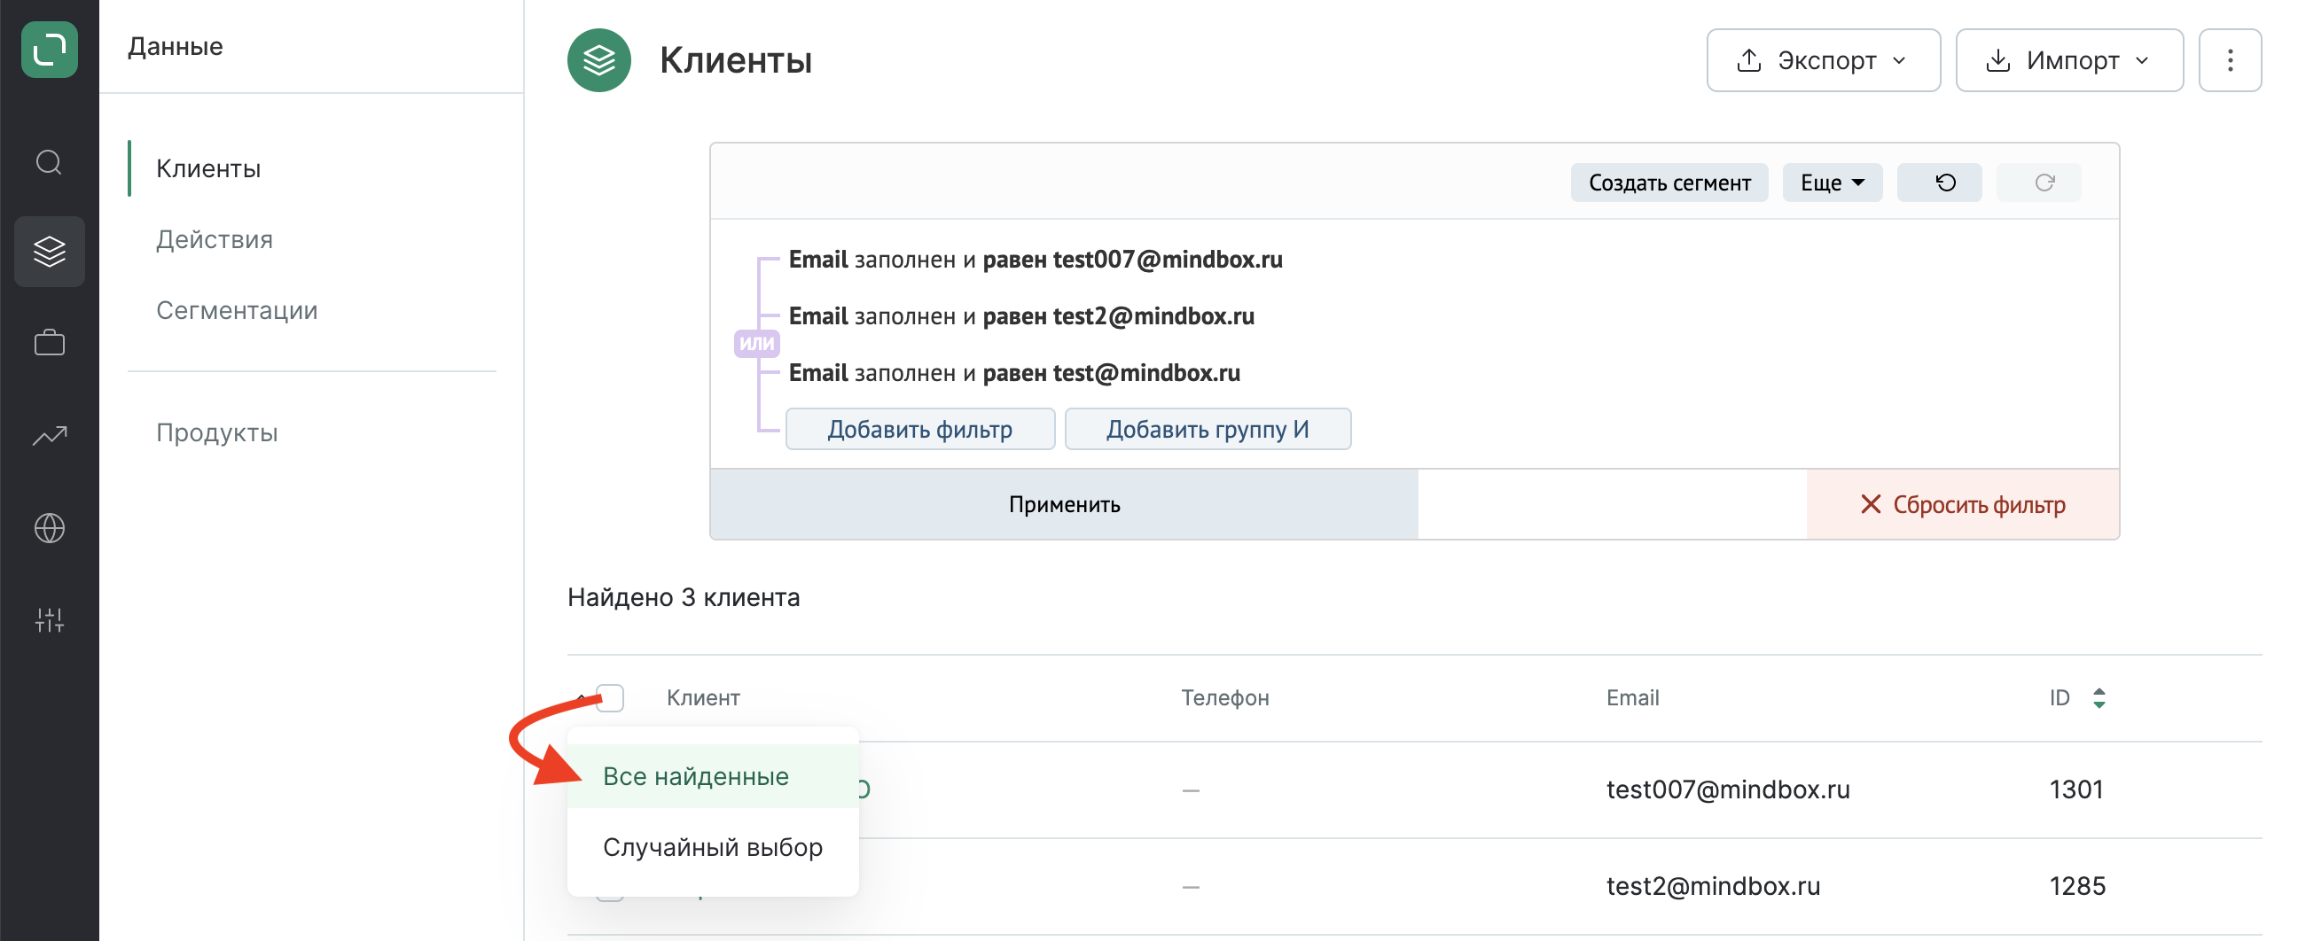Click email cell test007@mindbox.ru in table
Viewport: 2298px width, 941px height.
(x=1728, y=790)
